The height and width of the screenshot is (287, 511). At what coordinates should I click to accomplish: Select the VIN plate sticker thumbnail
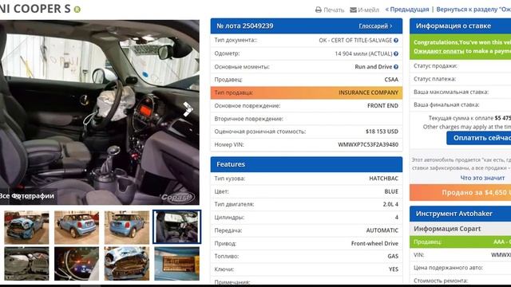[177, 264]
